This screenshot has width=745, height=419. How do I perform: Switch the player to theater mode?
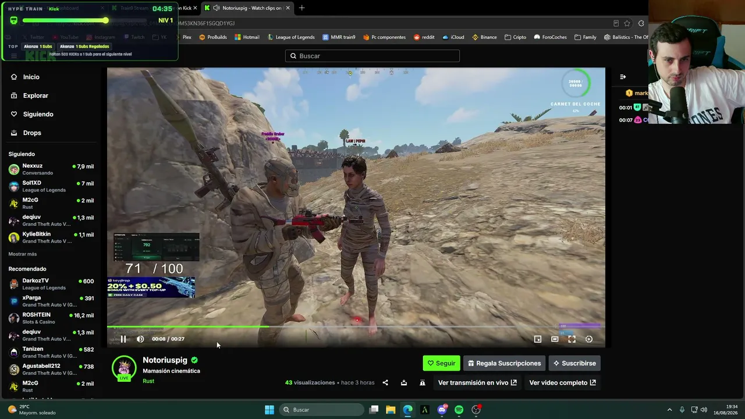(555, 339)
